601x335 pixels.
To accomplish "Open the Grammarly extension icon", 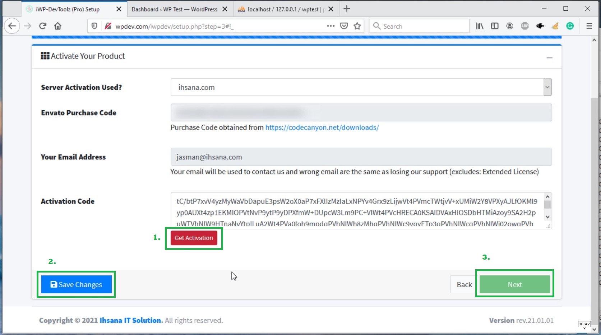I will [x=570, y=26].
